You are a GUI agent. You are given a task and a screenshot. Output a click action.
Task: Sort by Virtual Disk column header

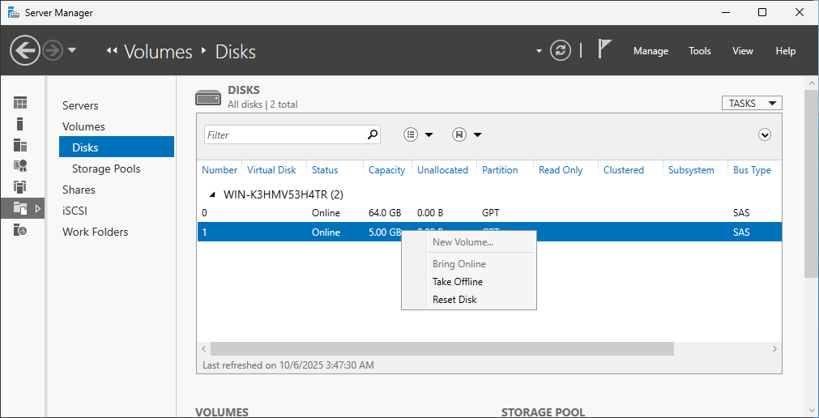pyautogui.click(x=271, y=170)
